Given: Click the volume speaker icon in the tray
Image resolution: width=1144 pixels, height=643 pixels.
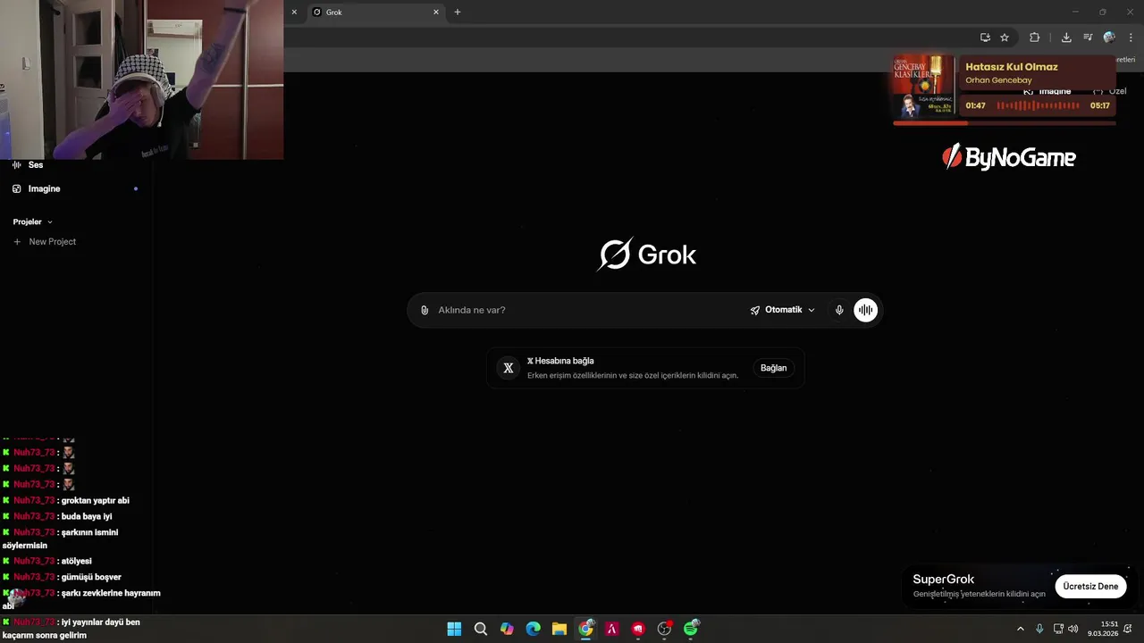Looking at the screenshot, I should pyautogui.click(x=1072, y=629).
